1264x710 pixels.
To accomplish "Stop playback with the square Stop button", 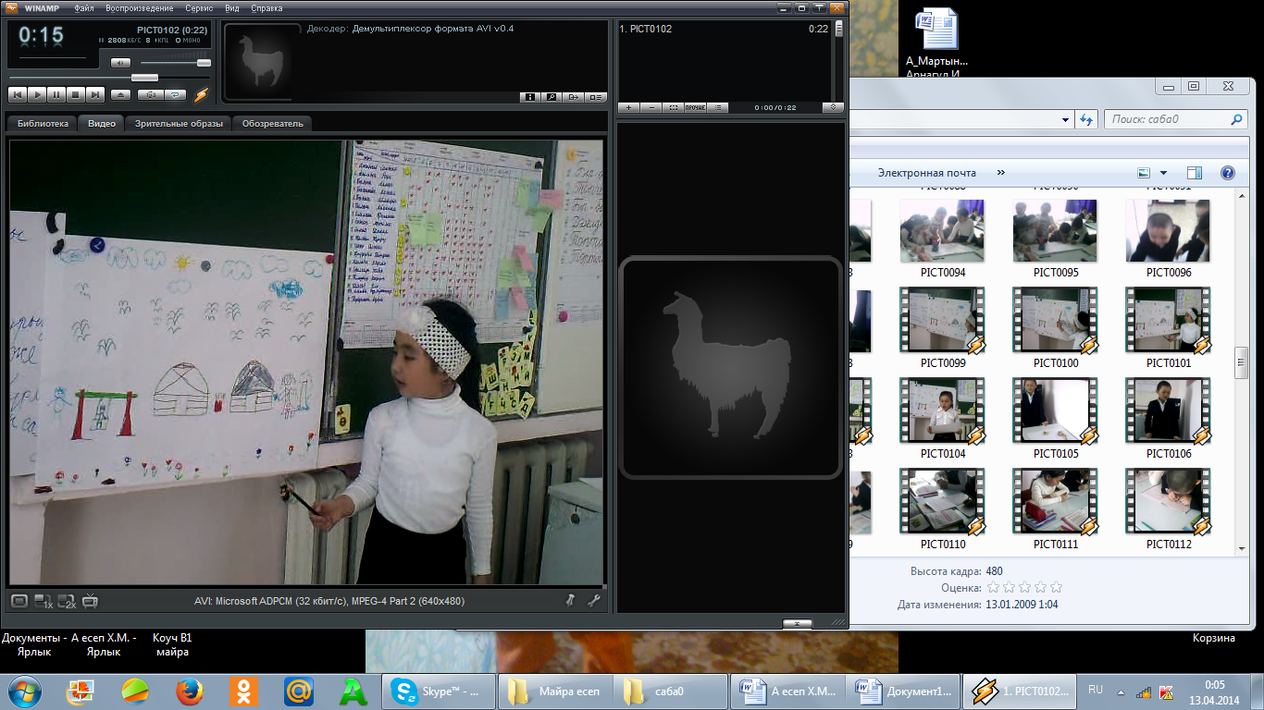I will pos(75,94).
